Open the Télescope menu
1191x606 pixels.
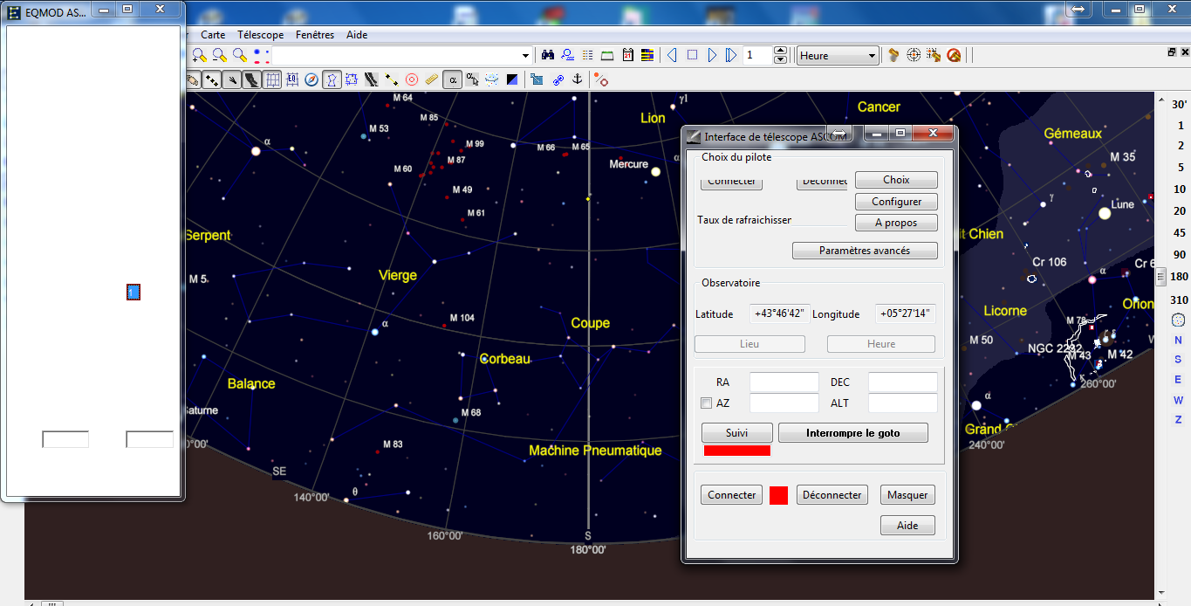point(260,35)
